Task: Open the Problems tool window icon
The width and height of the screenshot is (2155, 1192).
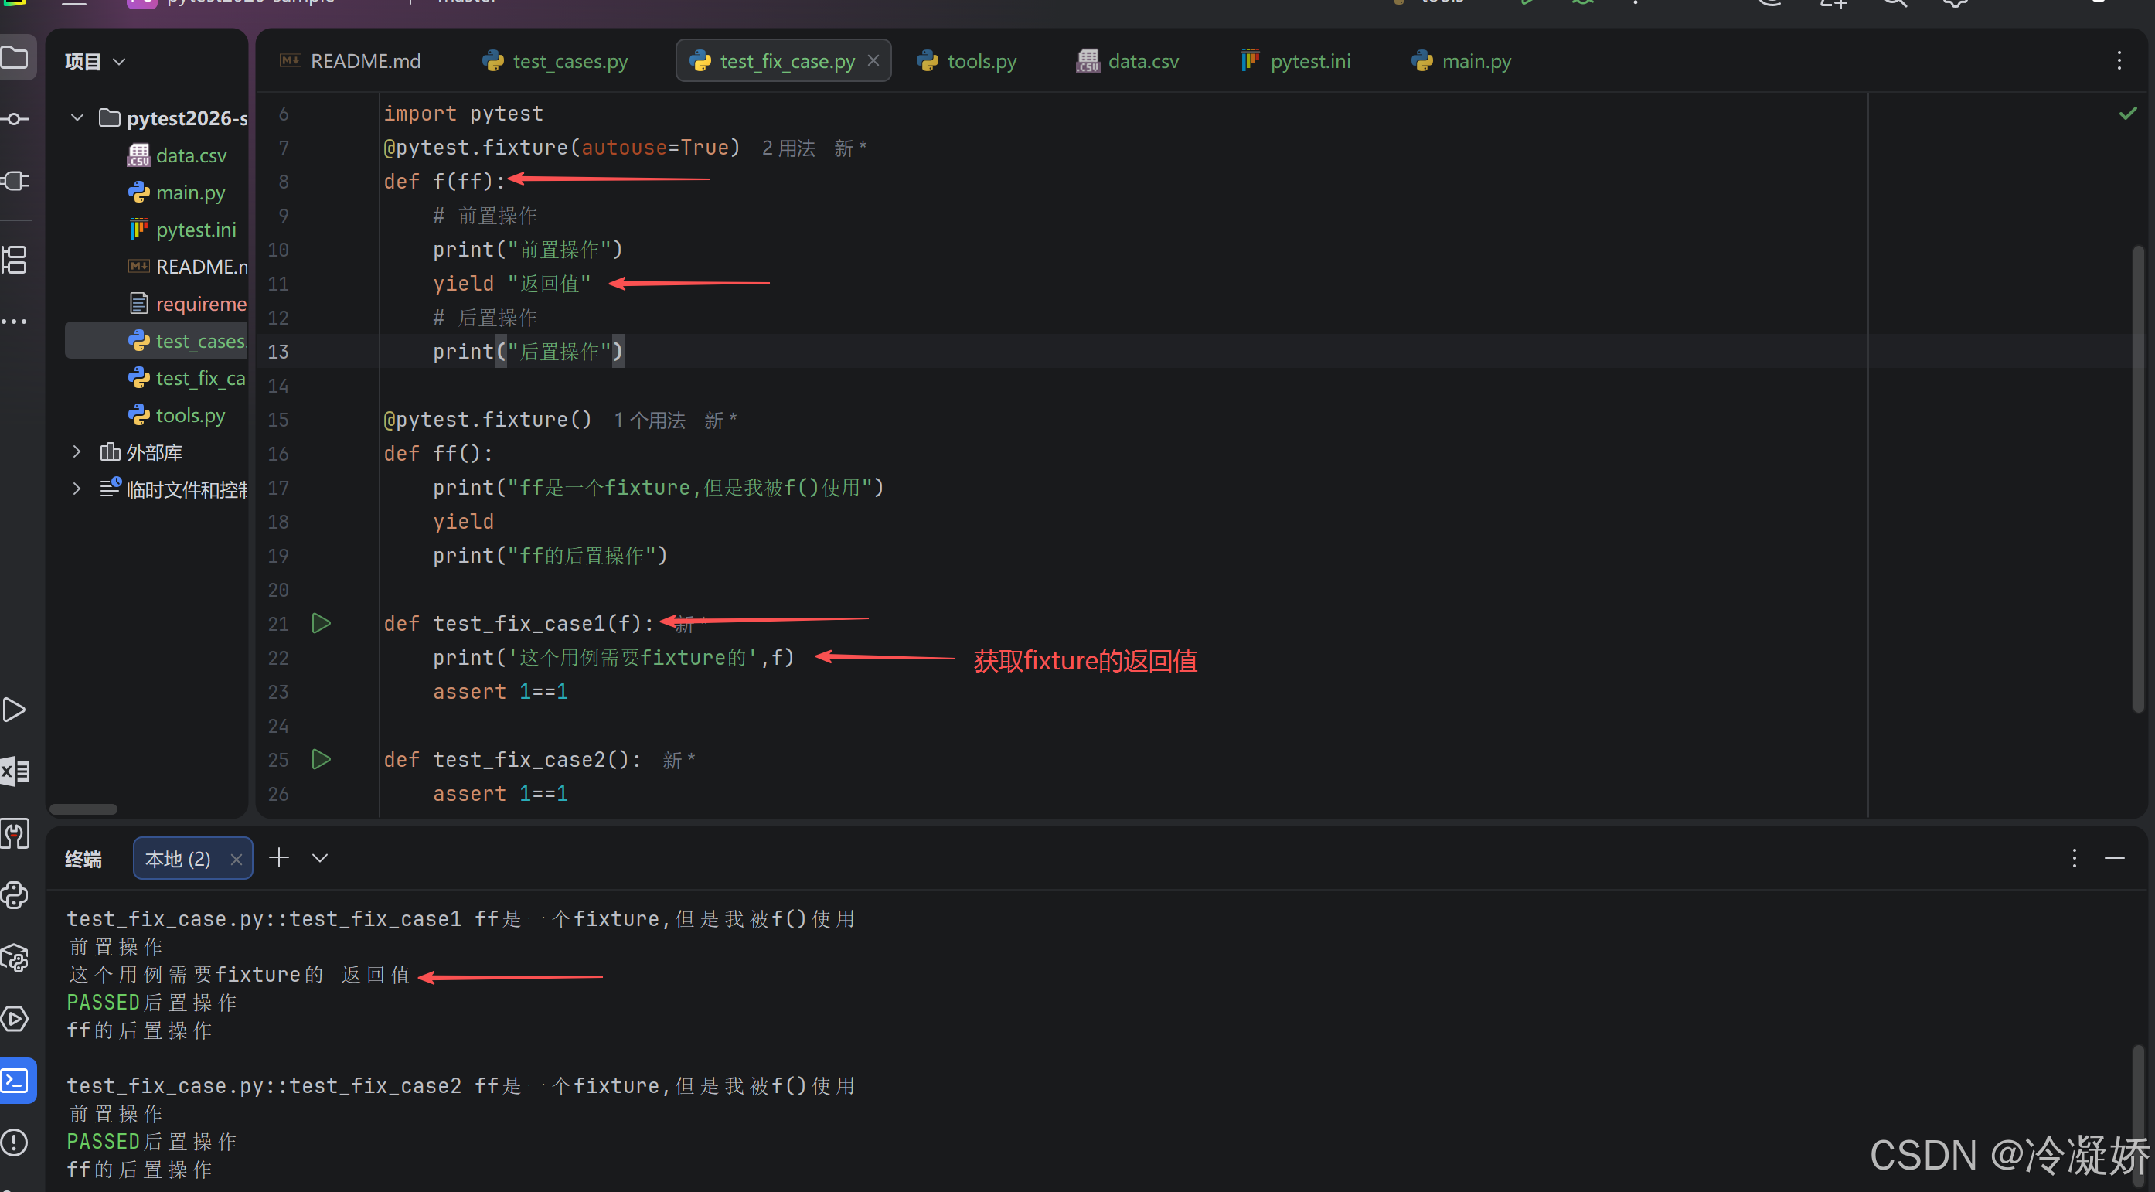Action: click(15, 1143)
